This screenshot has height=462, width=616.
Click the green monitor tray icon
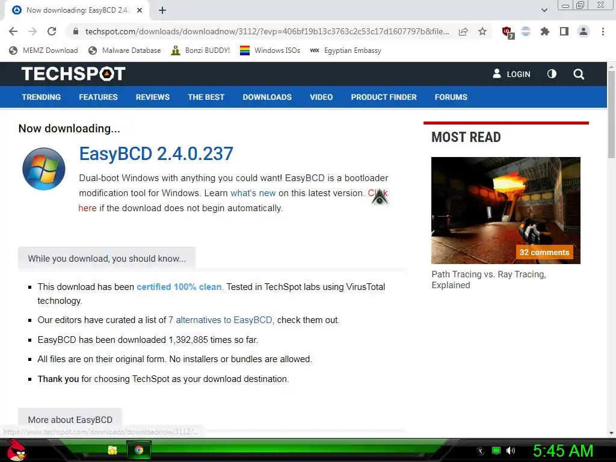(x=496, y=451)
